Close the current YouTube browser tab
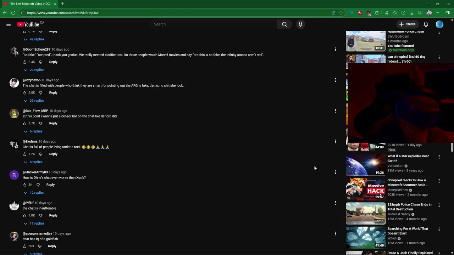The width and height of the screenshot is (454, 255). (x=55, y=4)
